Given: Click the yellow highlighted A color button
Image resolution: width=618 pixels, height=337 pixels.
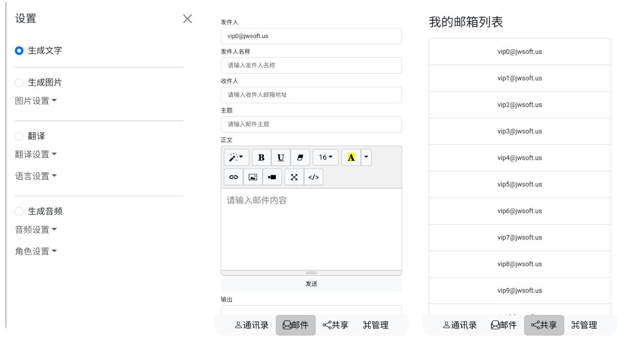Looking at the screenshot, I should [351, 157].
